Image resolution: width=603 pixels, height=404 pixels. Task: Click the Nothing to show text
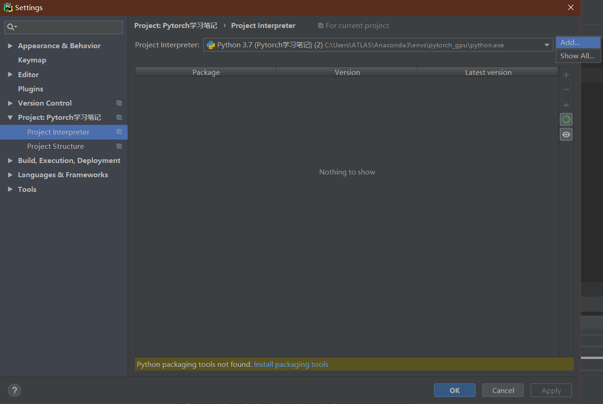(x=347, y=172)
